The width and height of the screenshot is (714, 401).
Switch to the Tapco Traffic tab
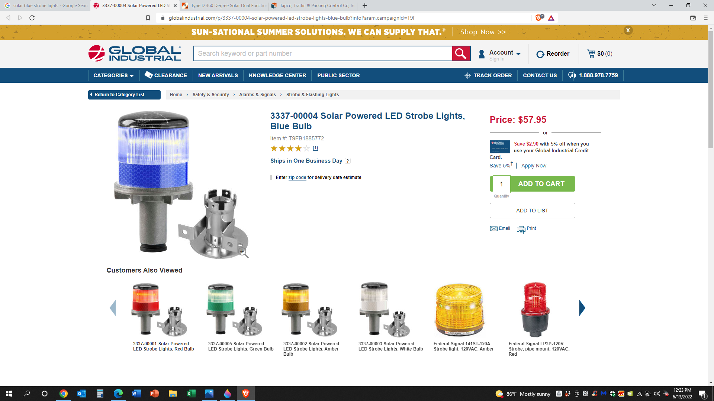click(x=313, y=6)
